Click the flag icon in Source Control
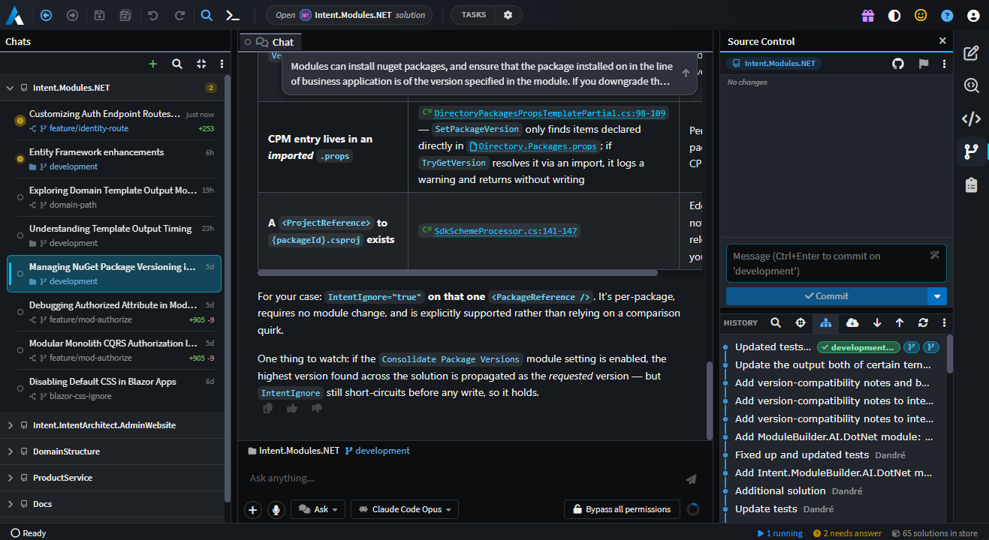This screenshot has height=540, width=989. (x=924, y=64)
